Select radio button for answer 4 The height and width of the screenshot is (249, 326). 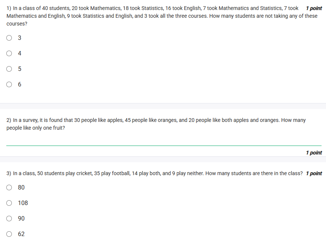[x=9, y=53]
